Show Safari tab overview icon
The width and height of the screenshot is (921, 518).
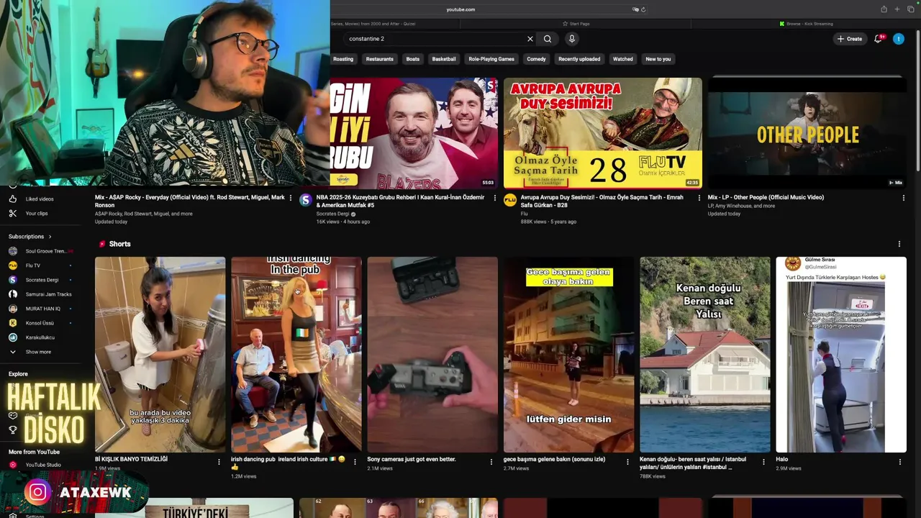pos(909,9)
